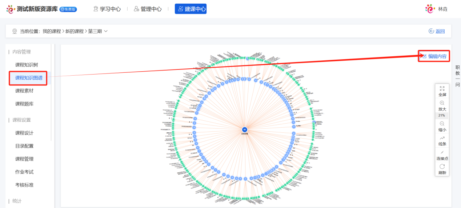
Task: Select the 连接点 connection point tool
Action: pyautogui.click(x=442, y=152)
